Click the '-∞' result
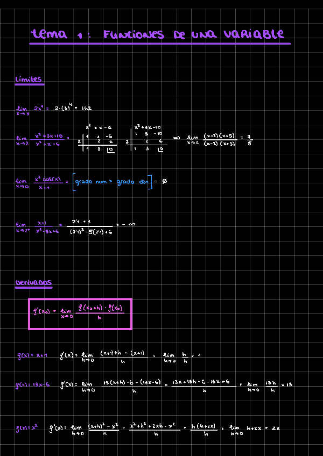 click(x=129, y=224)
